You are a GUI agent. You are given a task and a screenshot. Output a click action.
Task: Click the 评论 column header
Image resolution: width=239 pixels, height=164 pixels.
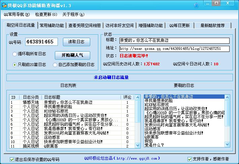127,97
